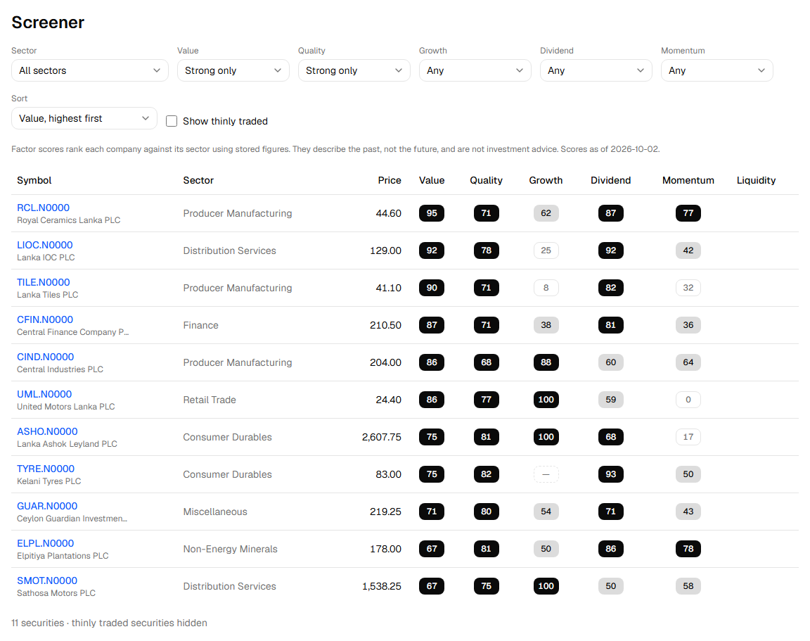Viewport: 810px width, 641px height.
Task: Open the Value filter dropdown
Action: [x=233, y=70]
